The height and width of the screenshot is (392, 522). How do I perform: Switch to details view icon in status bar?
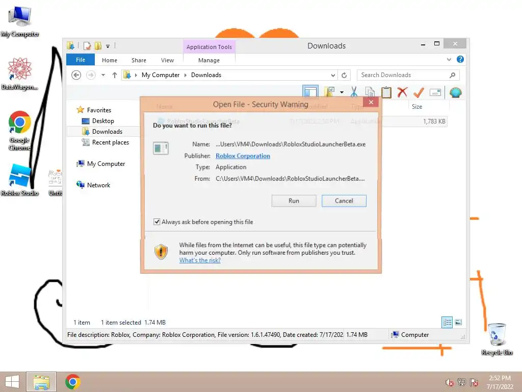(x=447, y=322)
